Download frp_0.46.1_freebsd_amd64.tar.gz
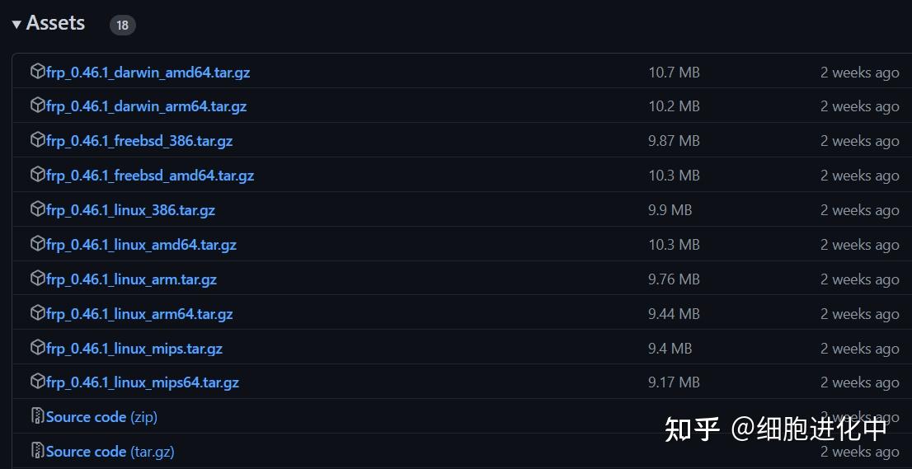Viewport: 912px width, 469px height. click(x=150, y=176)
